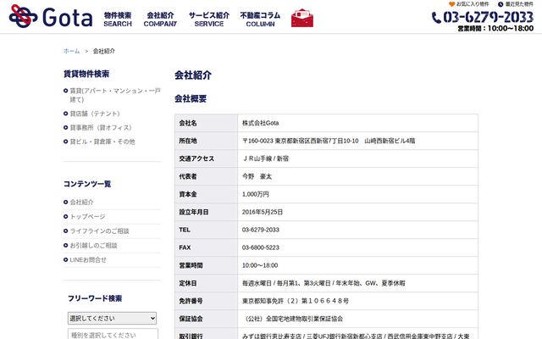Click 交通アクセス row label
Screen dimensions: 542x339
click(196, 158)
